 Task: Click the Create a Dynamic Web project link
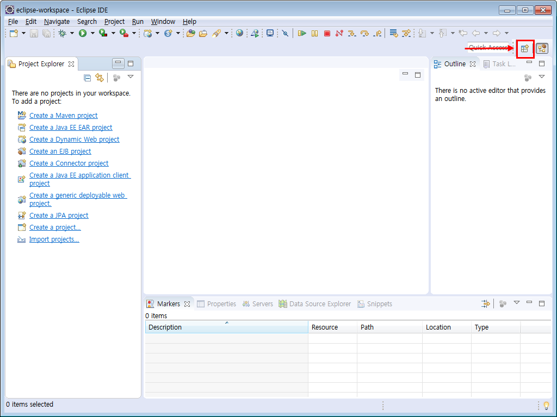[x=74, y=140]
